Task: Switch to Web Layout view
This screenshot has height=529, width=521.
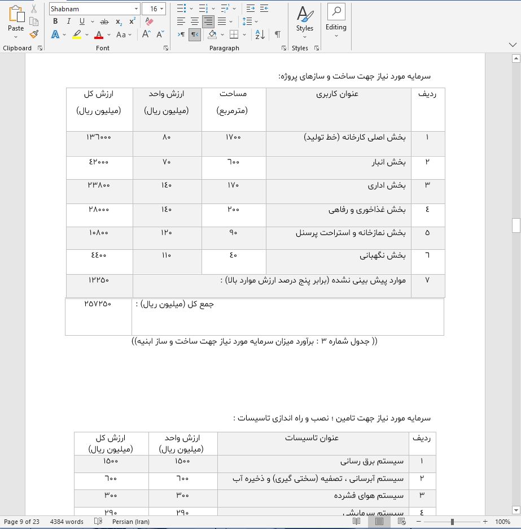Action: pos(402,521)
